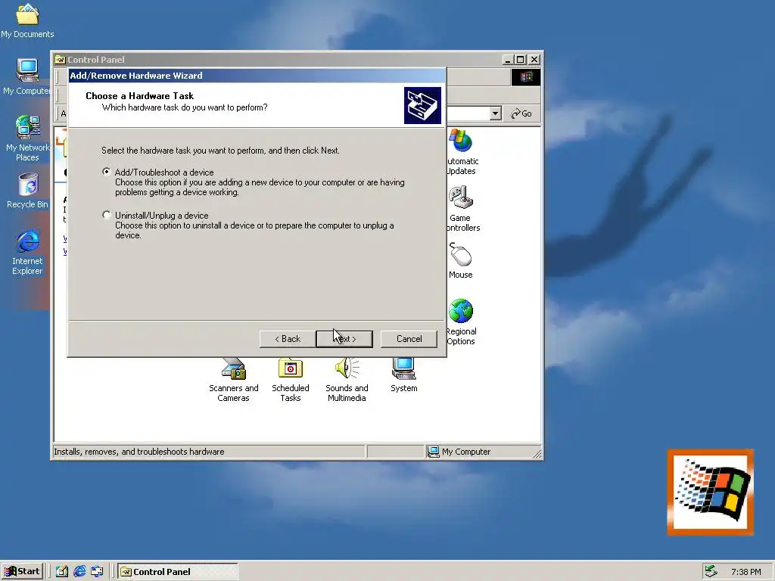The image size is (775, 581).
Task: Minimize the Control Panel window
Action: [x=508, y=60]
